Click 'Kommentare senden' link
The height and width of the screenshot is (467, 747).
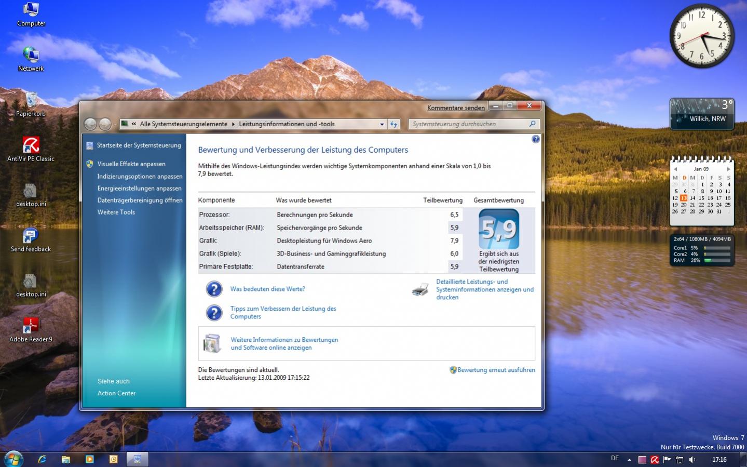pyautogui.click(x=456, y=108)
